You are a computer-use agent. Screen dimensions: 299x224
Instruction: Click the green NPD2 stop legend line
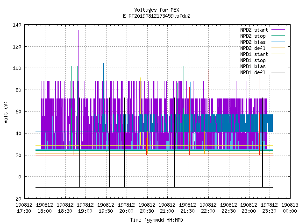(278, 35)
